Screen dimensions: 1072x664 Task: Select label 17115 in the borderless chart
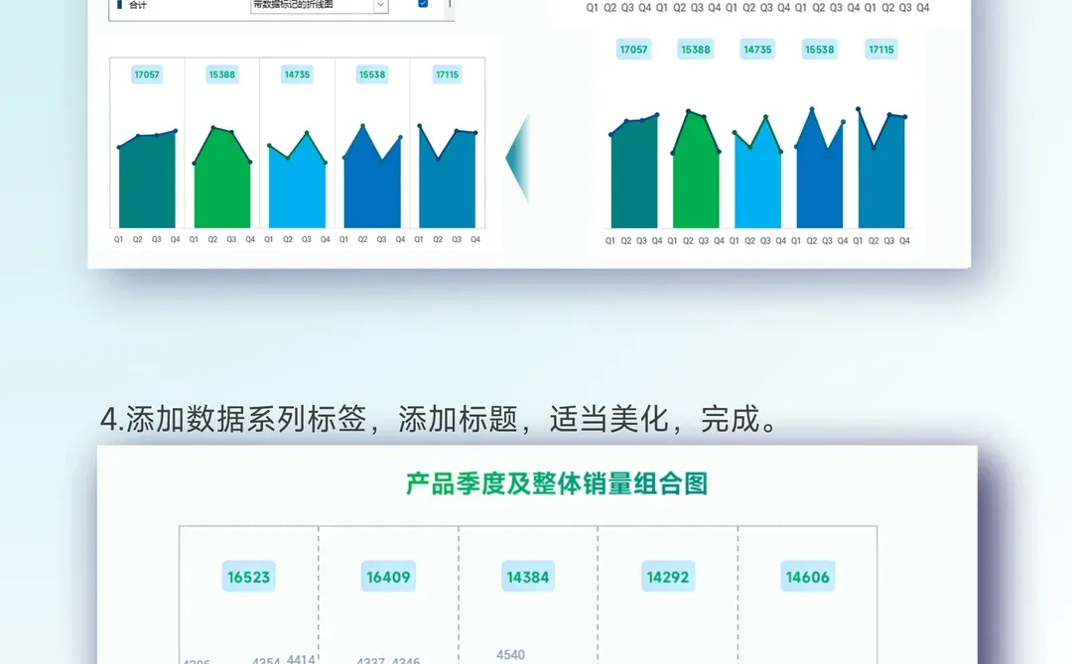[881, 50]
